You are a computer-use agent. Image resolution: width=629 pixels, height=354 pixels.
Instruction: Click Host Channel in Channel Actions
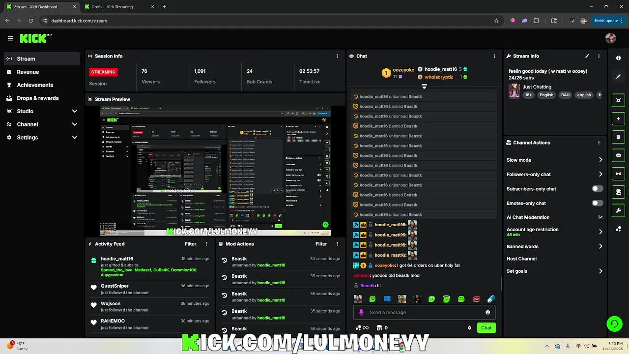pos(521,259)
